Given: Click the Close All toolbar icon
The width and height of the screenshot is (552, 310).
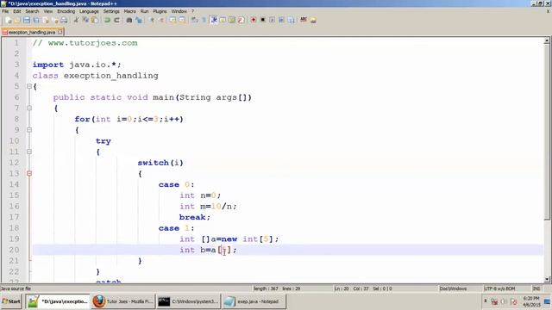Looking at the screenshot, I should (55, 20).
